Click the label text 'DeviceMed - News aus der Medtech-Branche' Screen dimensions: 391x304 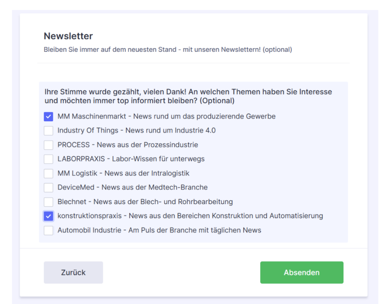132,187
